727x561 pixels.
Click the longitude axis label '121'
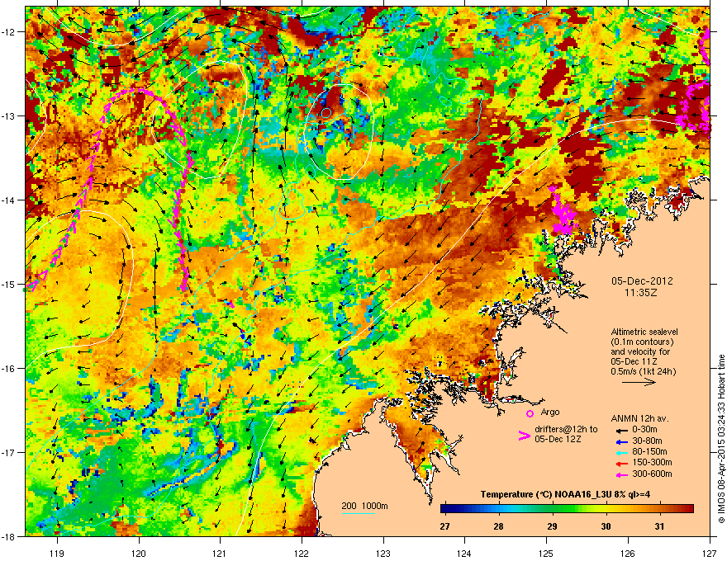tap(220, 553)
